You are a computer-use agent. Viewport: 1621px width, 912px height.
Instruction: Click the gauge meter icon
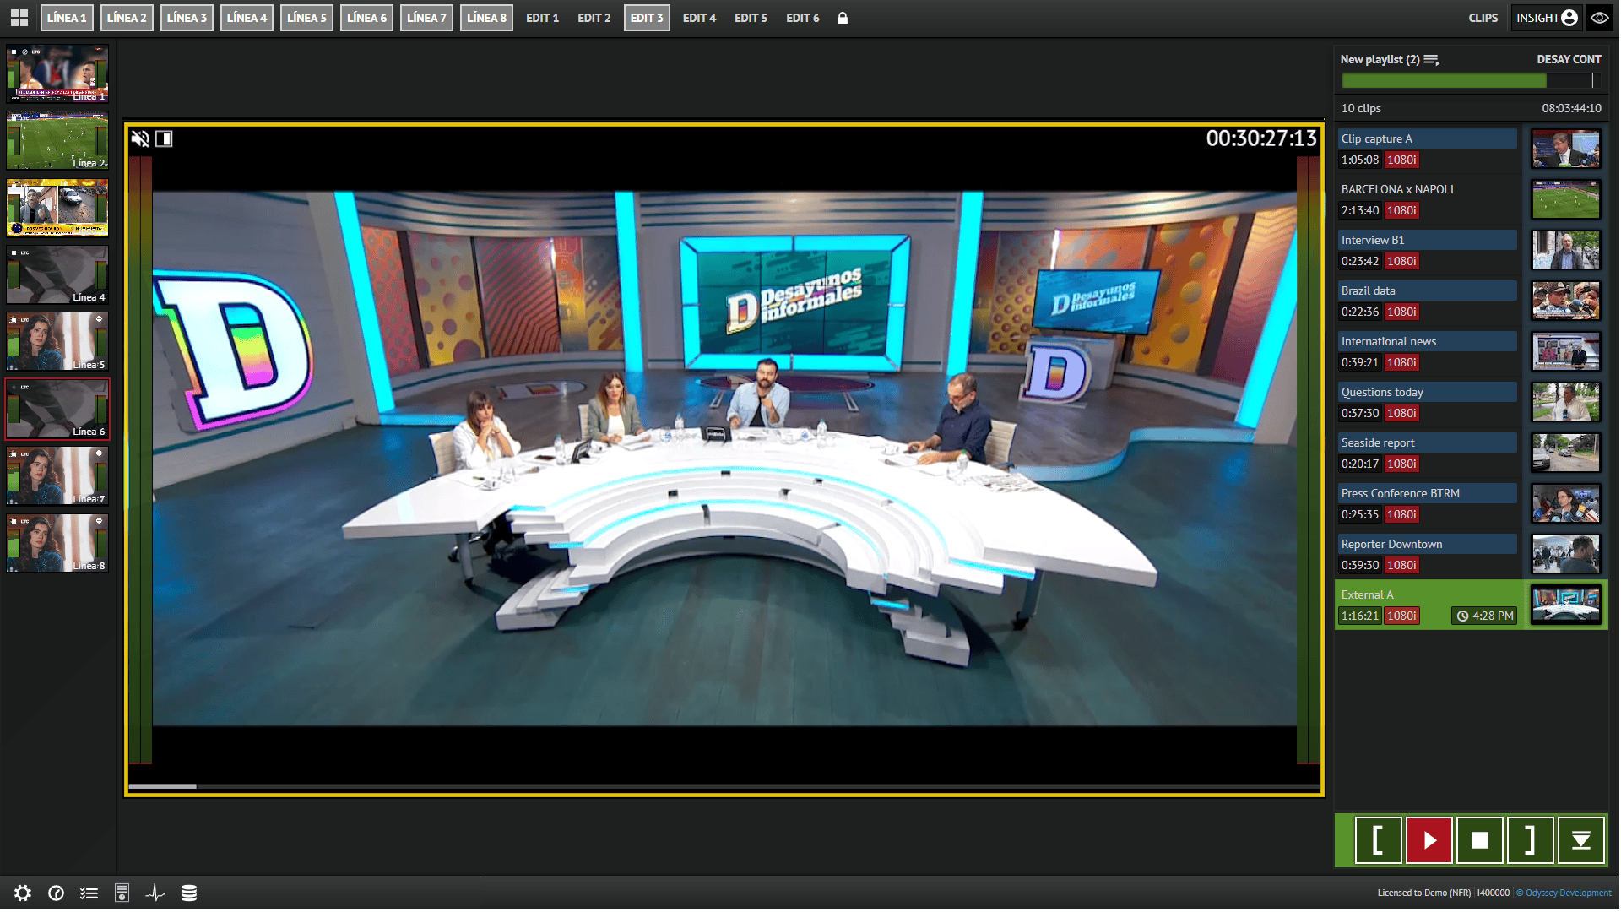(x=57, y=893)
